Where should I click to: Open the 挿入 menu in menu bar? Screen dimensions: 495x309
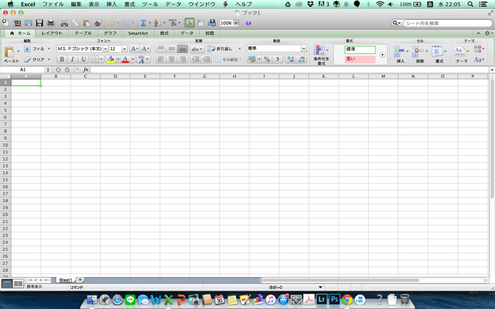[x=111, y=4]
